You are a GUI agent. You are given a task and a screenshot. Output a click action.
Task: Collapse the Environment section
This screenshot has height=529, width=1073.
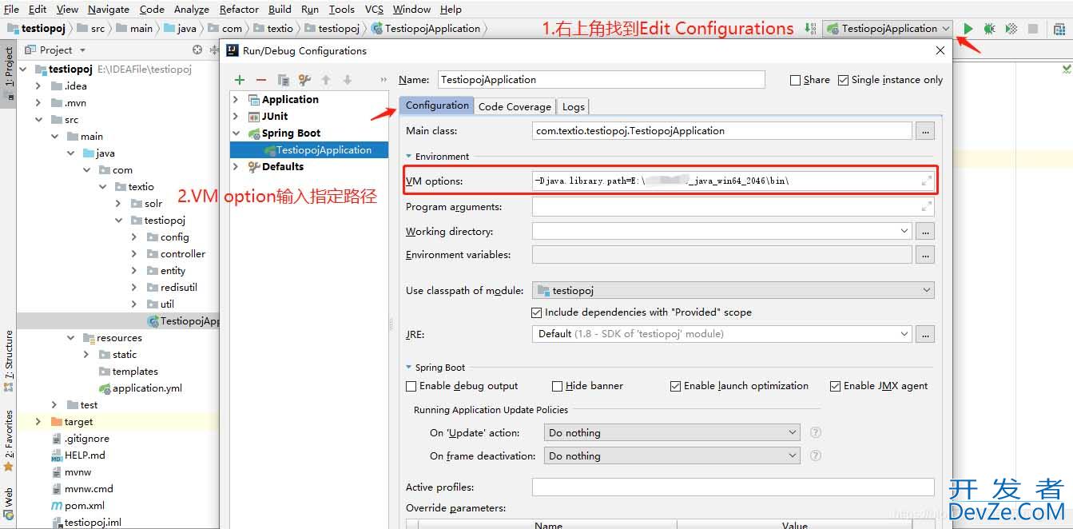click(409, 157)
